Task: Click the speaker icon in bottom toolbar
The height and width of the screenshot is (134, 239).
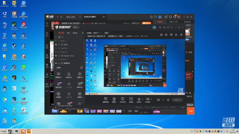Action: (x=147, y=99)
